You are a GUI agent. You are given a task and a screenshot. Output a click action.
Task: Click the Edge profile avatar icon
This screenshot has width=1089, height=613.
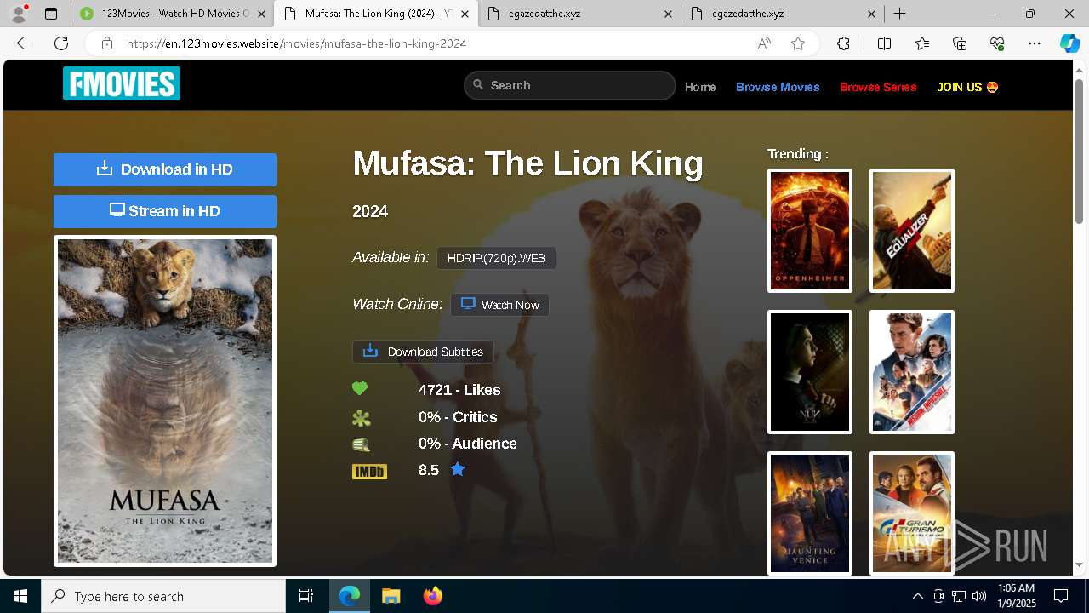(19, 14)
